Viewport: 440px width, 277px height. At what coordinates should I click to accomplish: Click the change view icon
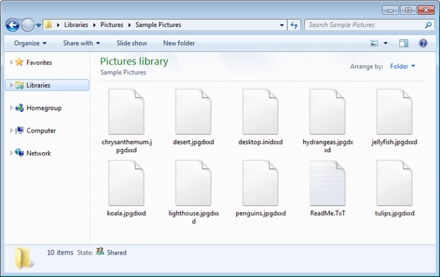[x=375, y=43]
